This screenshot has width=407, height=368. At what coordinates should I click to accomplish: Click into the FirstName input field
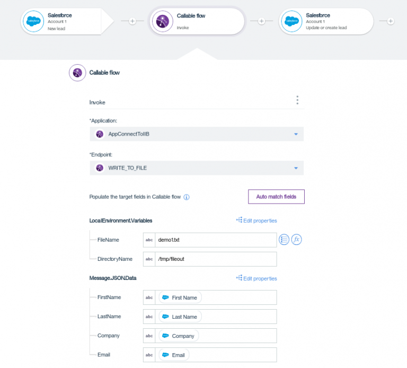pyautogui.click(x=210, y=297)
